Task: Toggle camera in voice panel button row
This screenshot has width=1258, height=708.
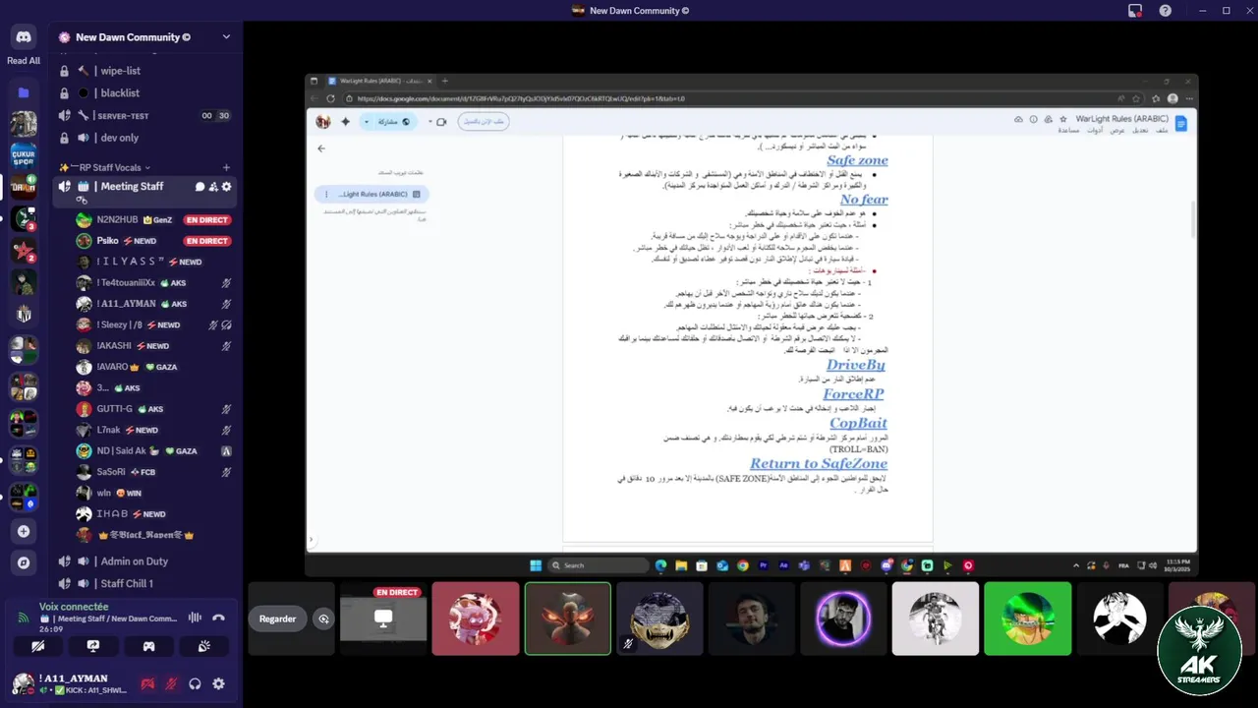Action: pyautogui.click(x=38, y=646)
